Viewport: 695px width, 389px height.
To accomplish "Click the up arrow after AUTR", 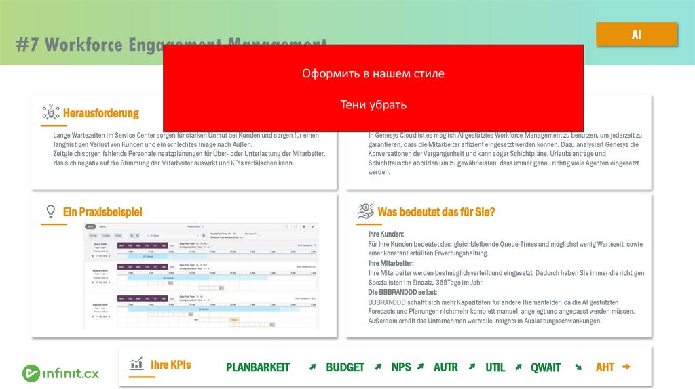I will [472, 367].
